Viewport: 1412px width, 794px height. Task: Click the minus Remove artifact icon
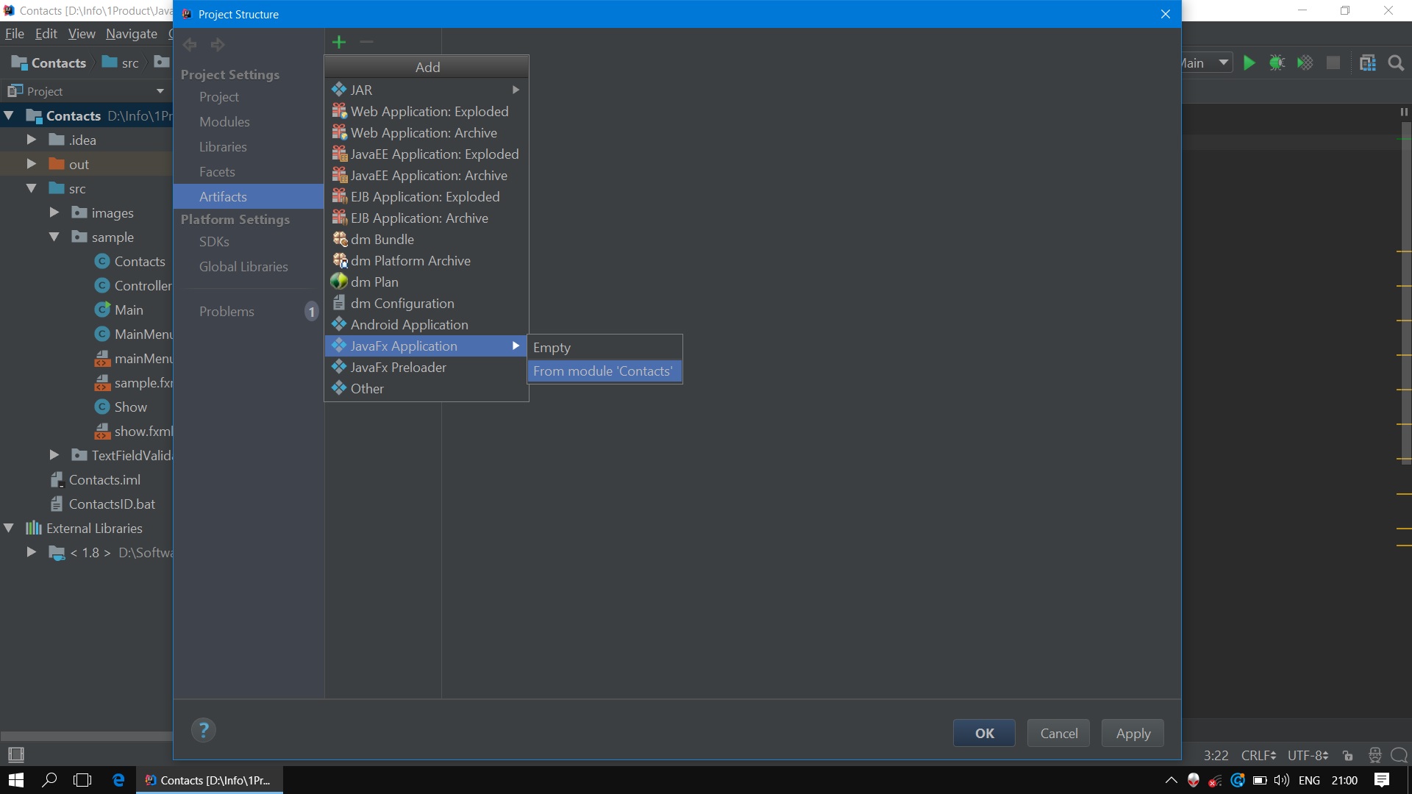[x=366, y=42]
